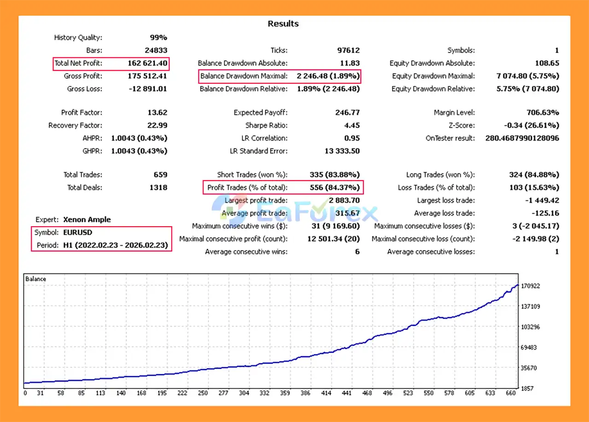Click the Balance label on the chart
This screenshot has height=422, width=589.
pos(36,279)
